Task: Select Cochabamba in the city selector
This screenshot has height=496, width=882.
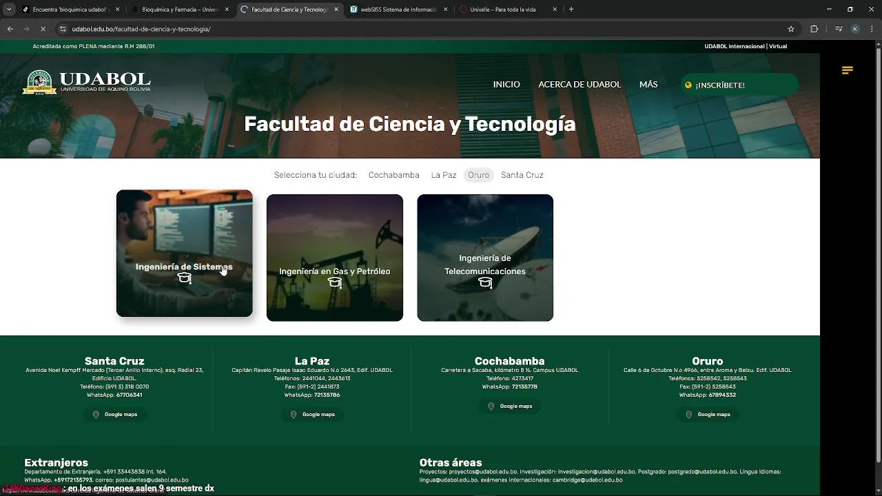Action: click(x=393, y=175)
